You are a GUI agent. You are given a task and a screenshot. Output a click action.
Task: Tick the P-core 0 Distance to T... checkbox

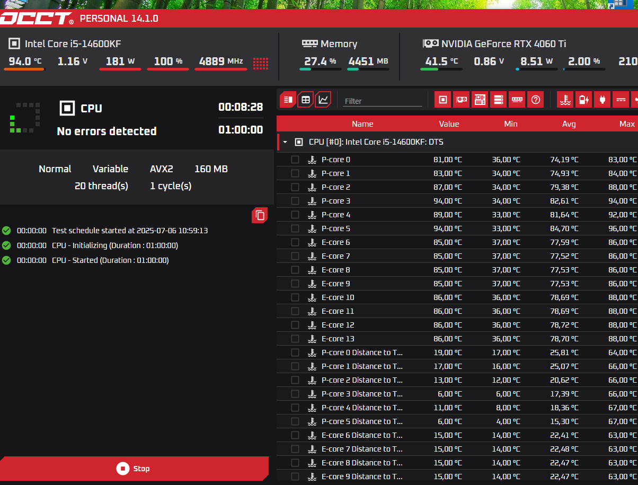(295, 352)
